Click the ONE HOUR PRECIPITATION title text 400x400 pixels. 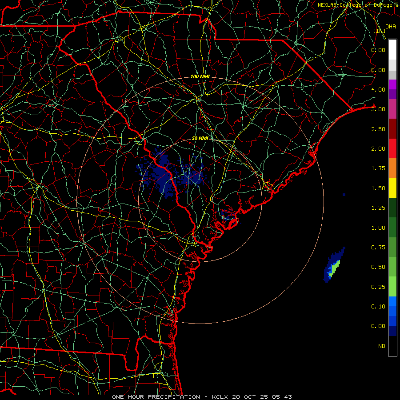coord(156,397)
